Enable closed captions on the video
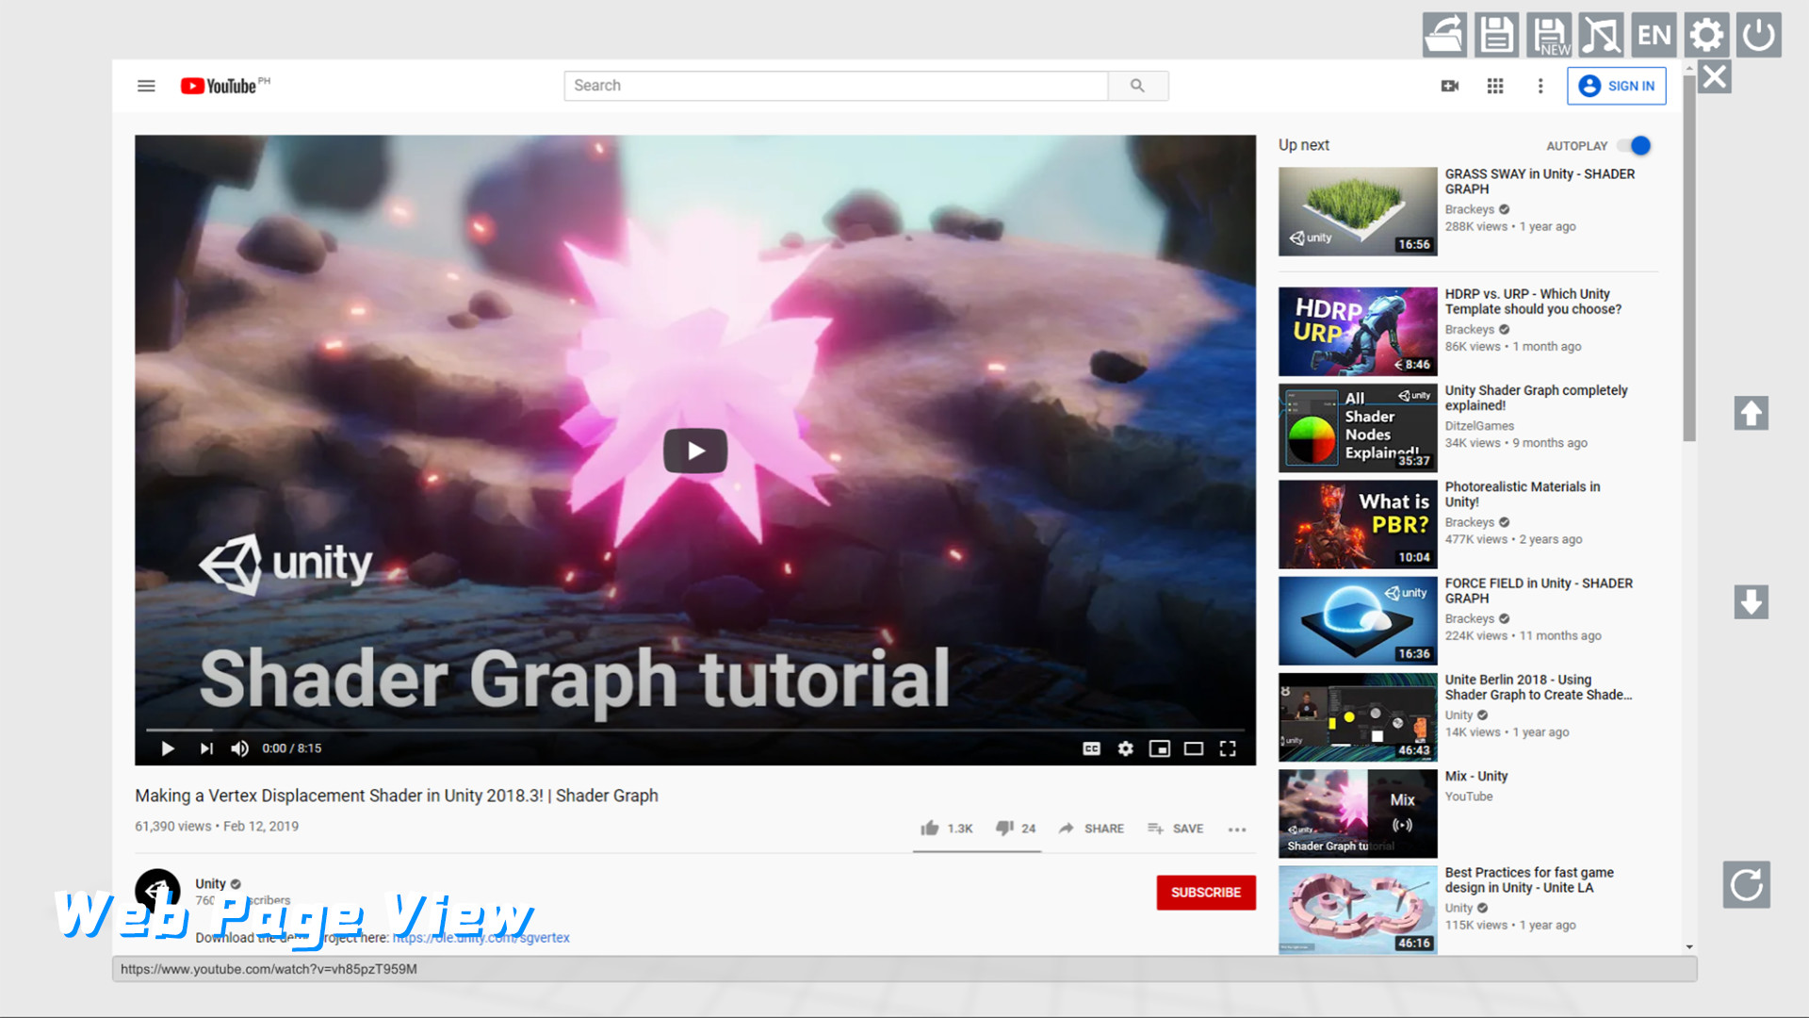1809x1018 pixels. (x=1090, y=747)
